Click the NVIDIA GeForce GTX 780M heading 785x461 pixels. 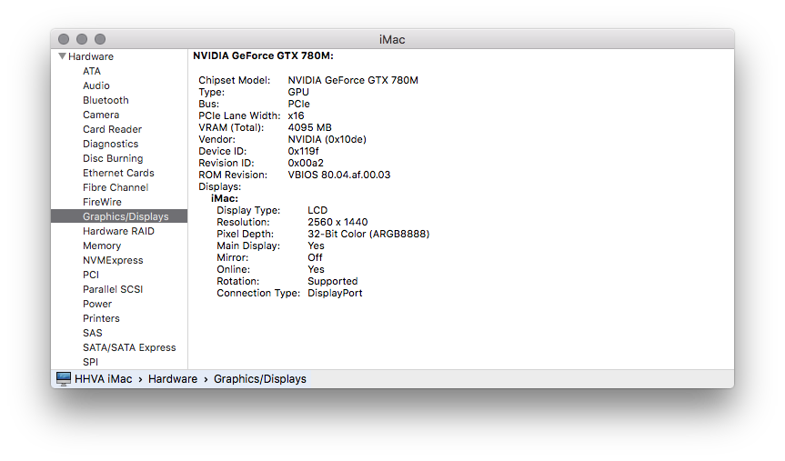(263, 55)
